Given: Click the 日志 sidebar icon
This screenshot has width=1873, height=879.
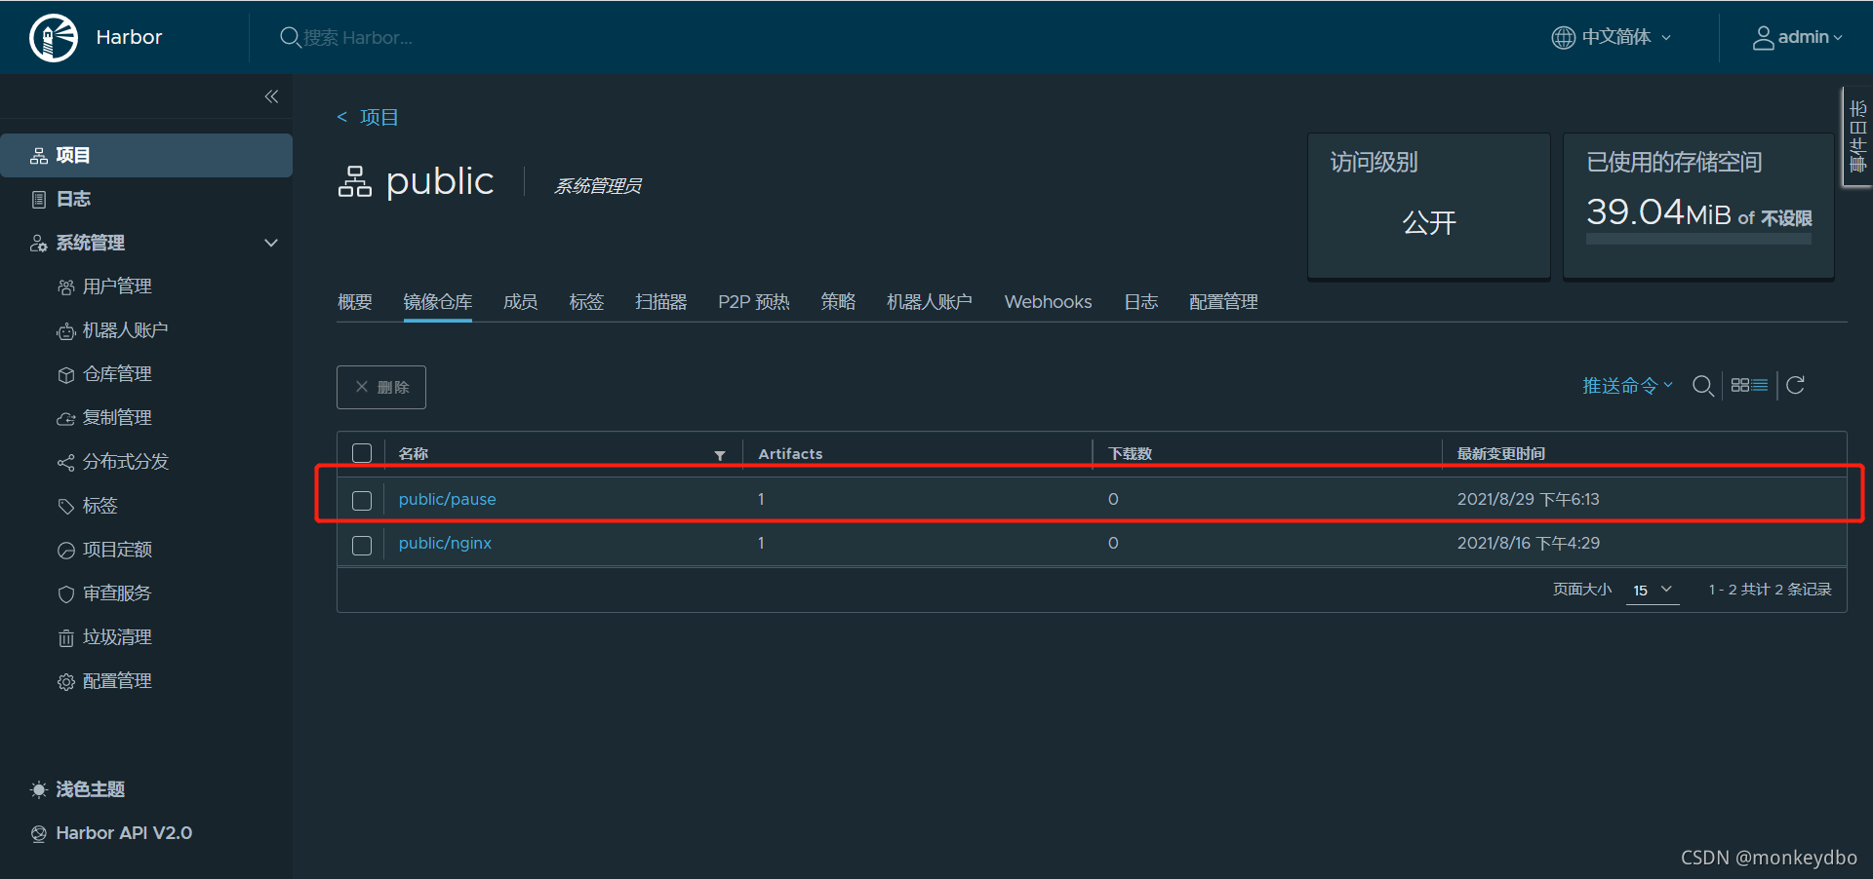Looking at the screenshot, I should 39,200.
